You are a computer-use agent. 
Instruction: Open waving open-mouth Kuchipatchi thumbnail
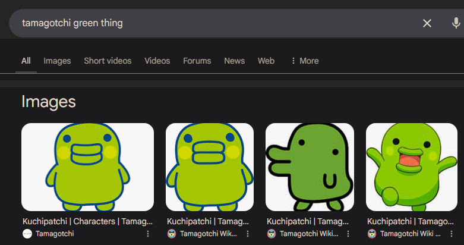(412, 167)
